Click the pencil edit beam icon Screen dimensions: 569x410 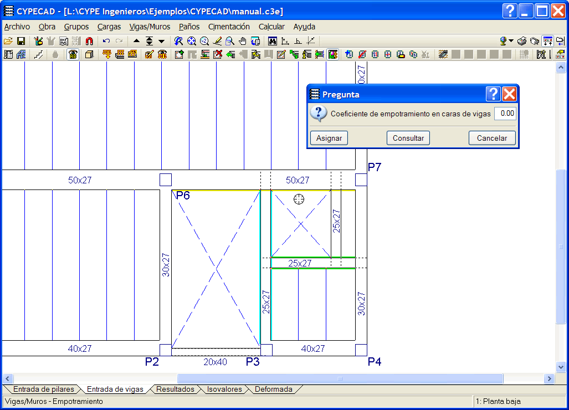[x=281, y=54]
